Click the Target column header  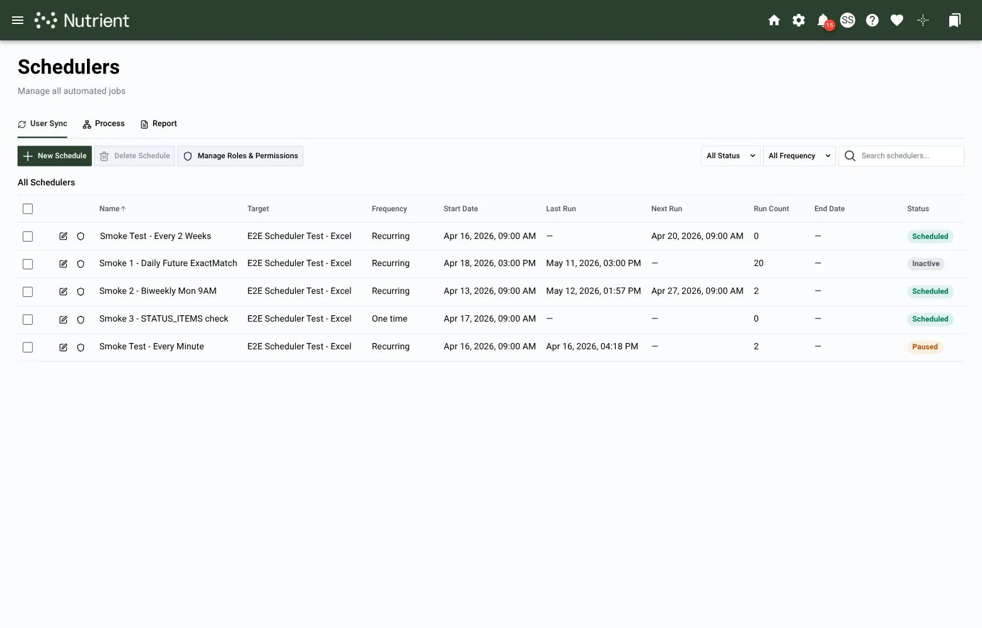[258, 209]
